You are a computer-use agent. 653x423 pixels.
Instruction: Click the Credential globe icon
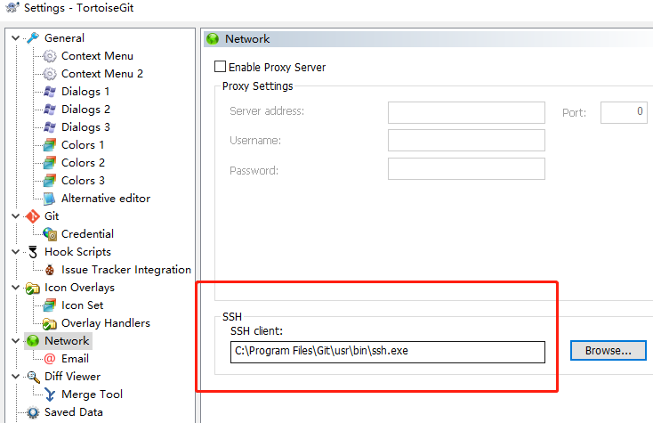tap(50, 234)
